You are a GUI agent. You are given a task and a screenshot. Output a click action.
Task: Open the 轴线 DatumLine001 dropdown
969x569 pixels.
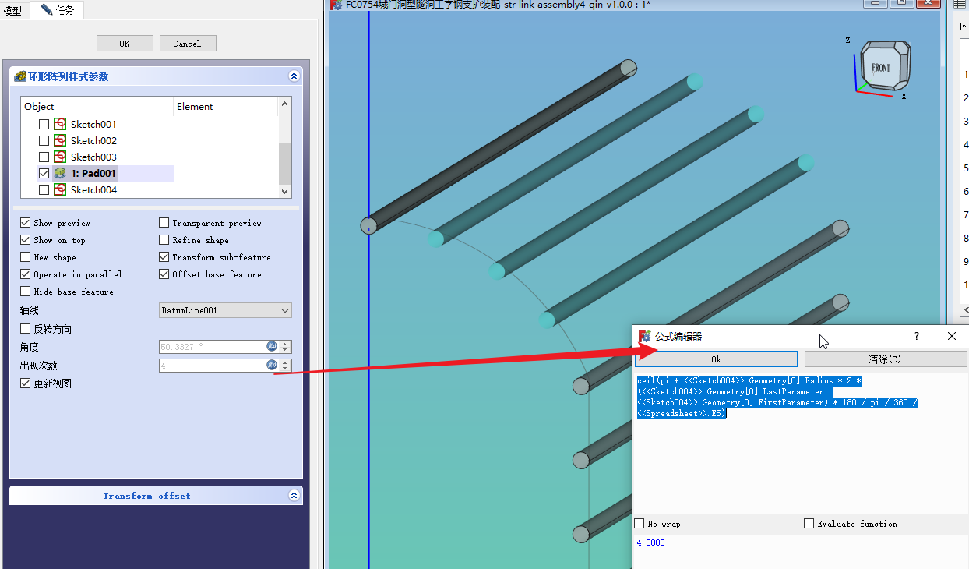pyautogui.click(x=225, y=310)
